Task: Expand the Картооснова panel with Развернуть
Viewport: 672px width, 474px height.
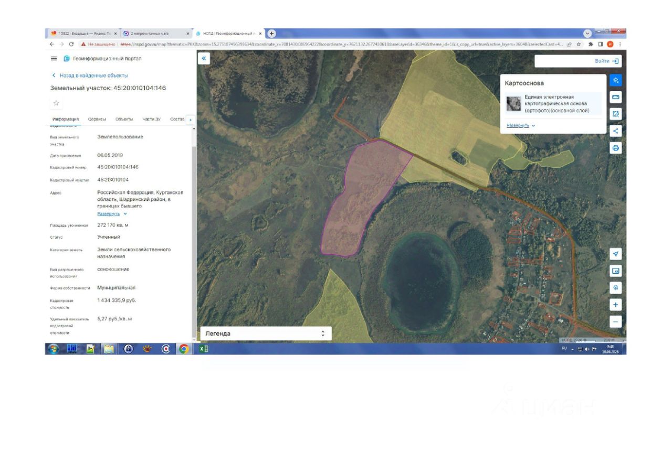Action: [521, 126]
